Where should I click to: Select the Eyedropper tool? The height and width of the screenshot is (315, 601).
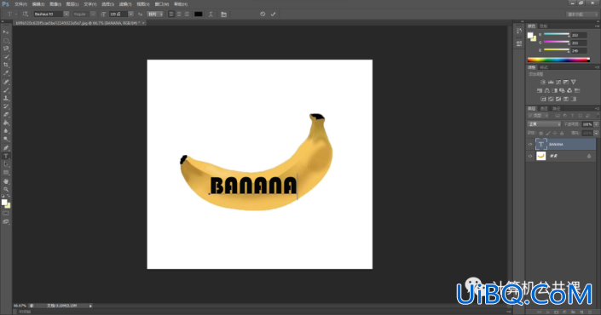coord(6,73)
